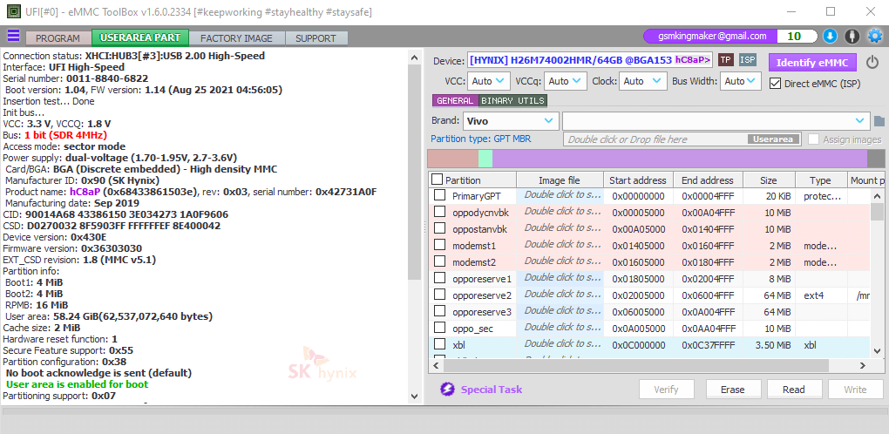
Task: Toggle the Assign images checkbox
Action: (813, 139)
